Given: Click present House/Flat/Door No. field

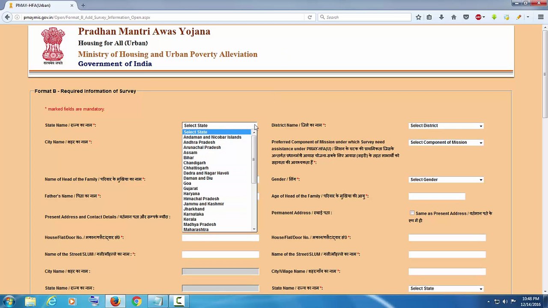Looking at the screenshot, I should 220,237.
